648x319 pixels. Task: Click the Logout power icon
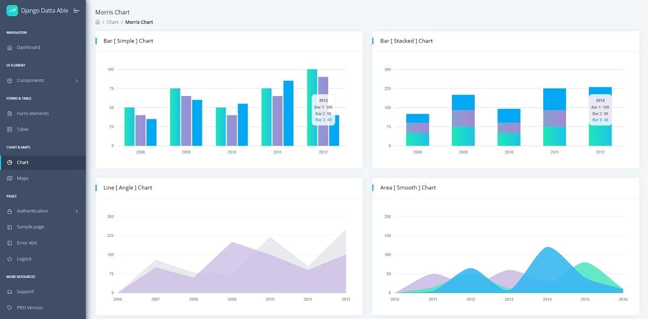tap(9, 259)
